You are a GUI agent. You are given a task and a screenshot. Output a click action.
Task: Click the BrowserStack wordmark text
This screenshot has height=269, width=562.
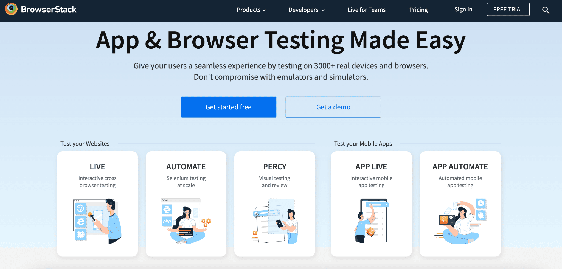point(49,10)
